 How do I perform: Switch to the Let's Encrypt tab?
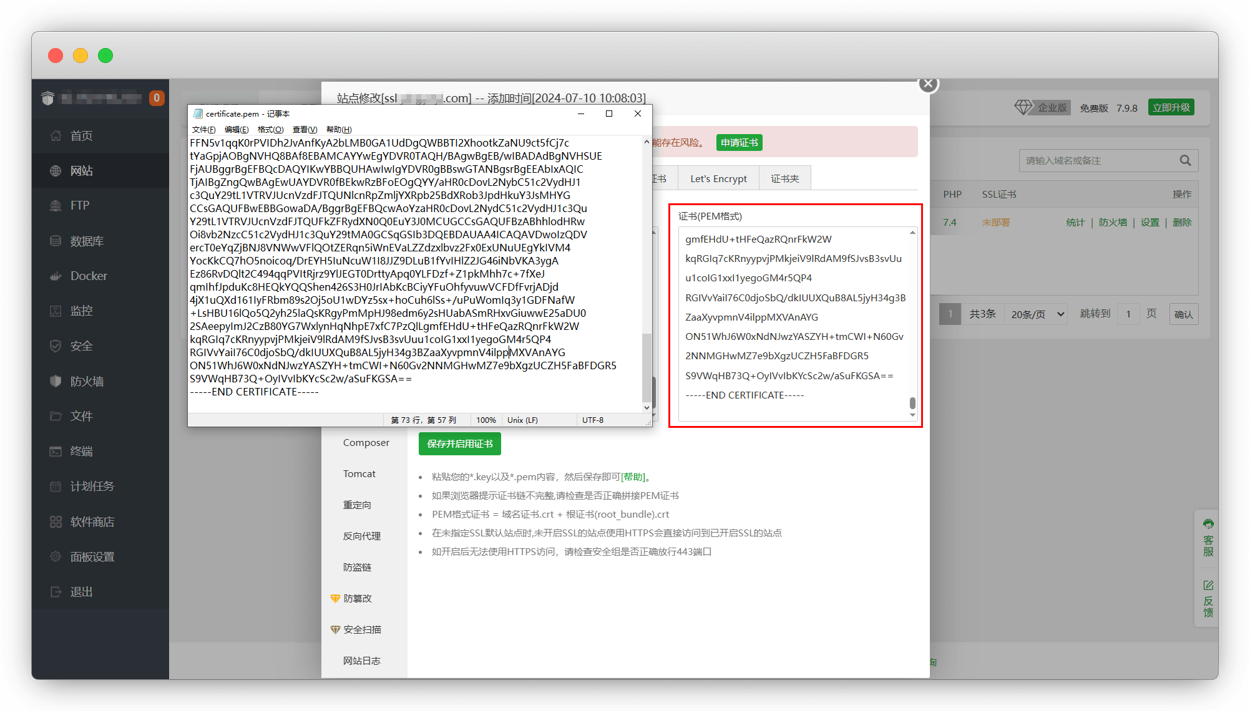coord(718,179)
